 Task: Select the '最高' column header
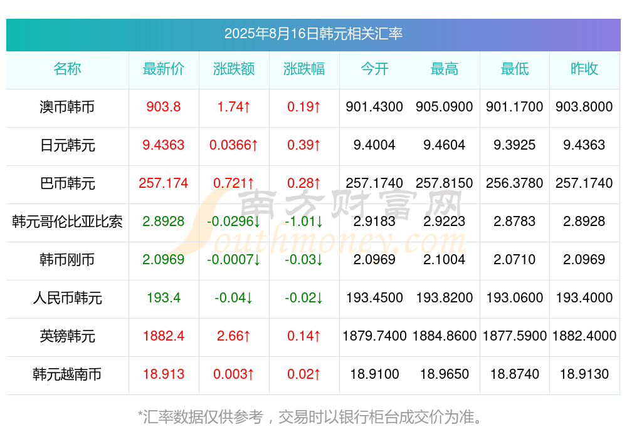pos(445,69)
